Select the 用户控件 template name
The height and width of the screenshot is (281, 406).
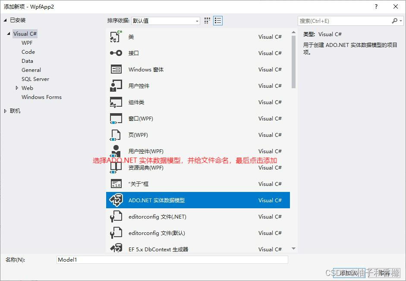point(139,86)
